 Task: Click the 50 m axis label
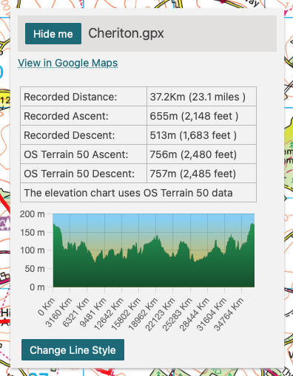click(35, 269)
